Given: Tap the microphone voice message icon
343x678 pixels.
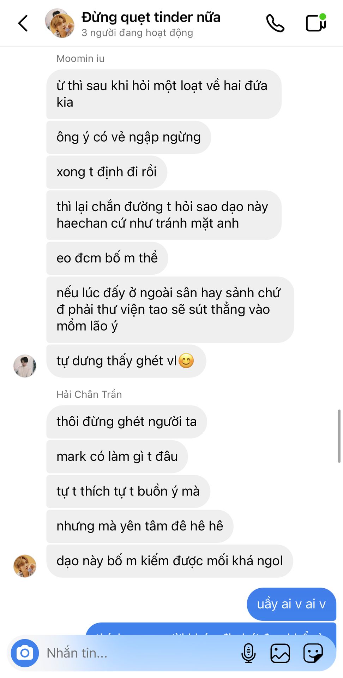Looking at the screenshot, I should [x=248, y=653].
